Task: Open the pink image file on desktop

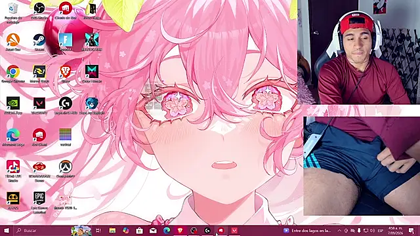Action: [x=66, y=203]
